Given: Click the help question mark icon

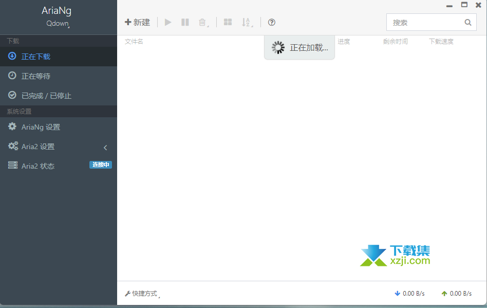Looking at the screenshot, I should pos(271,23).
